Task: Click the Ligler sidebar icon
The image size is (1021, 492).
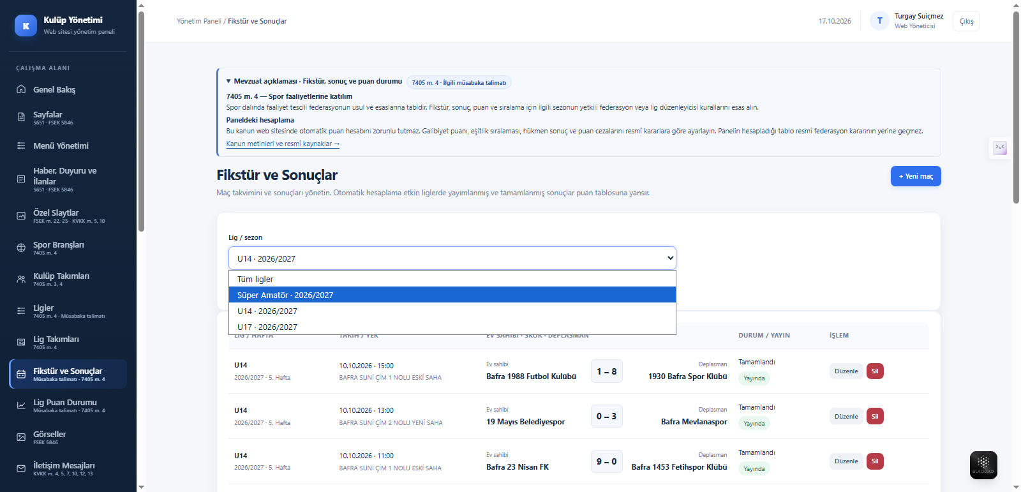Action: click(21, 311)
